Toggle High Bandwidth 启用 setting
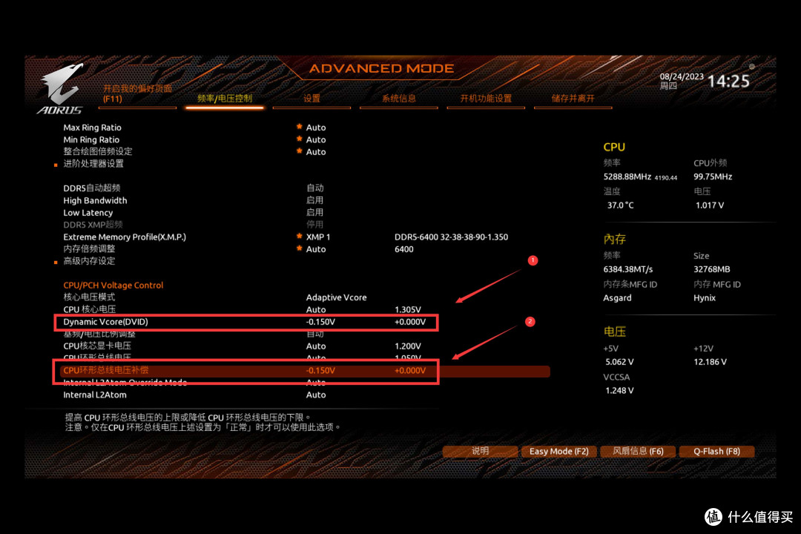 click(x=314, y=200)
